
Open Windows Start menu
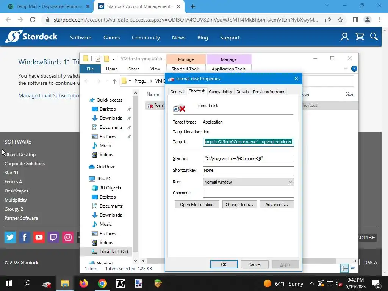click(x=9, y=283)
